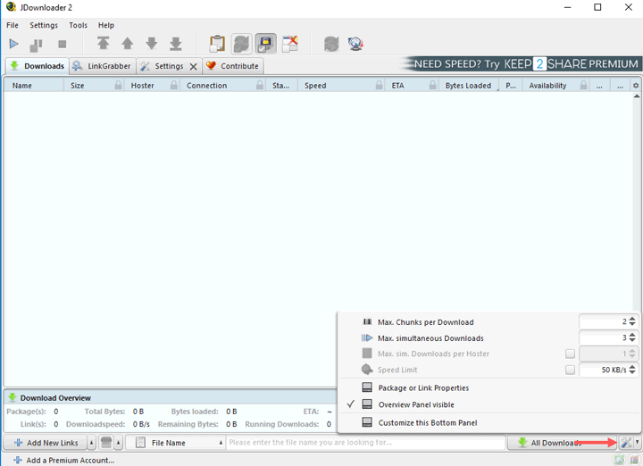Click Add a Premium Account link
Image resolution: width=643 pixels, height=466 pixels.
click(x=63, y=461)
